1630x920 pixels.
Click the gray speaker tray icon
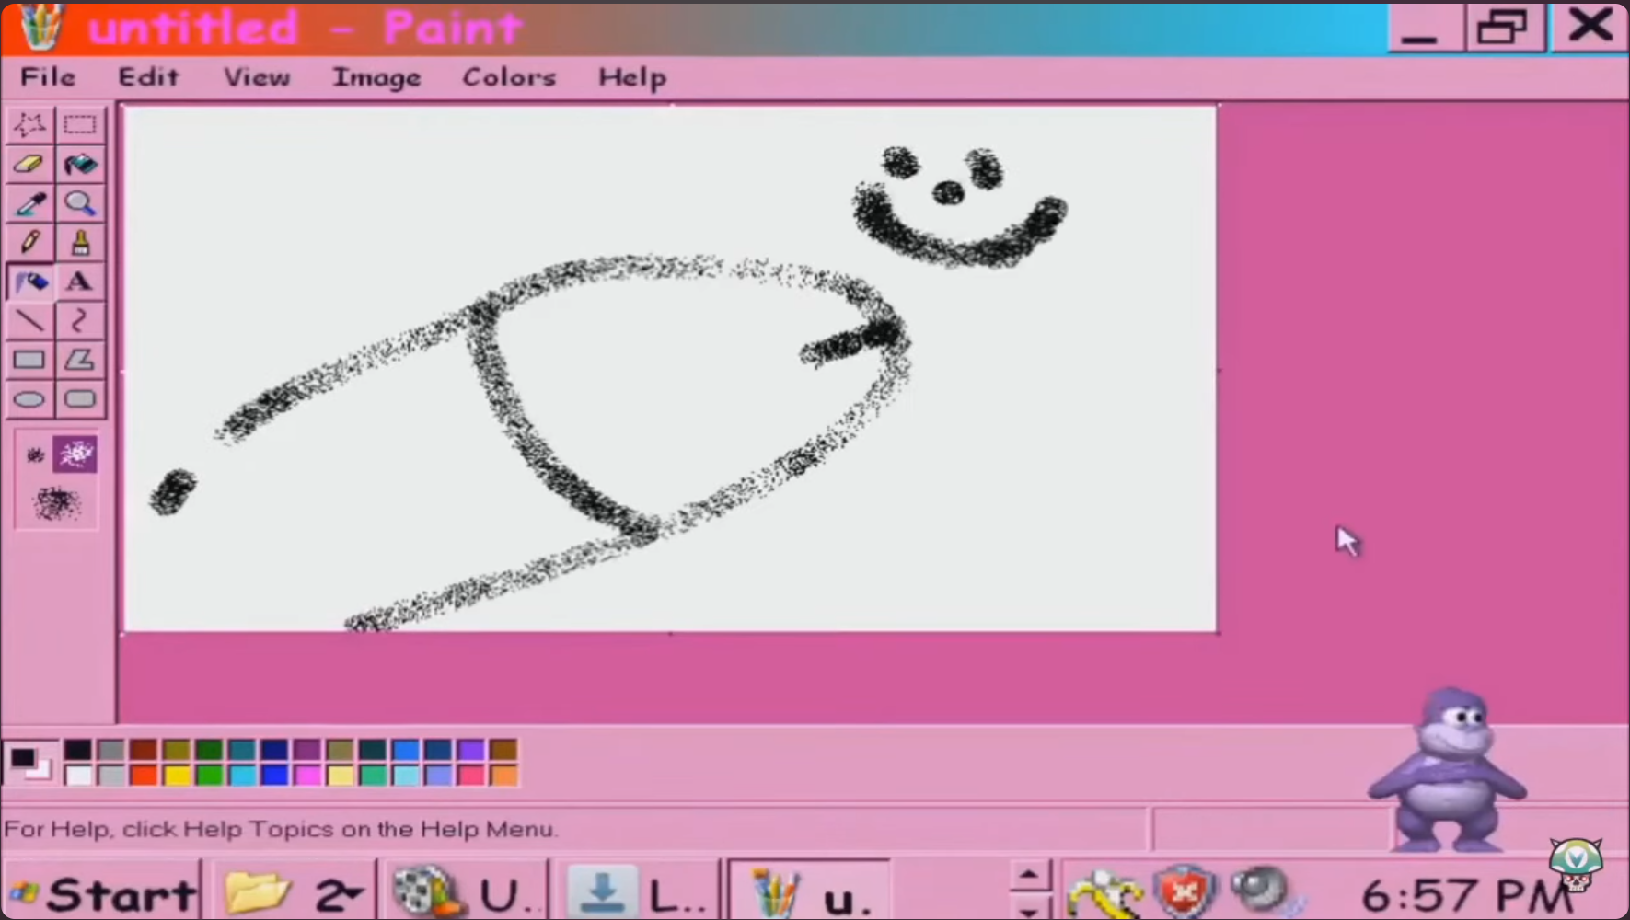click(1263, 891)
